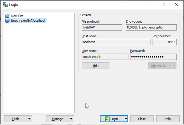Click the Close button
The height and width of the screenshot is (125, 184).
142,119
